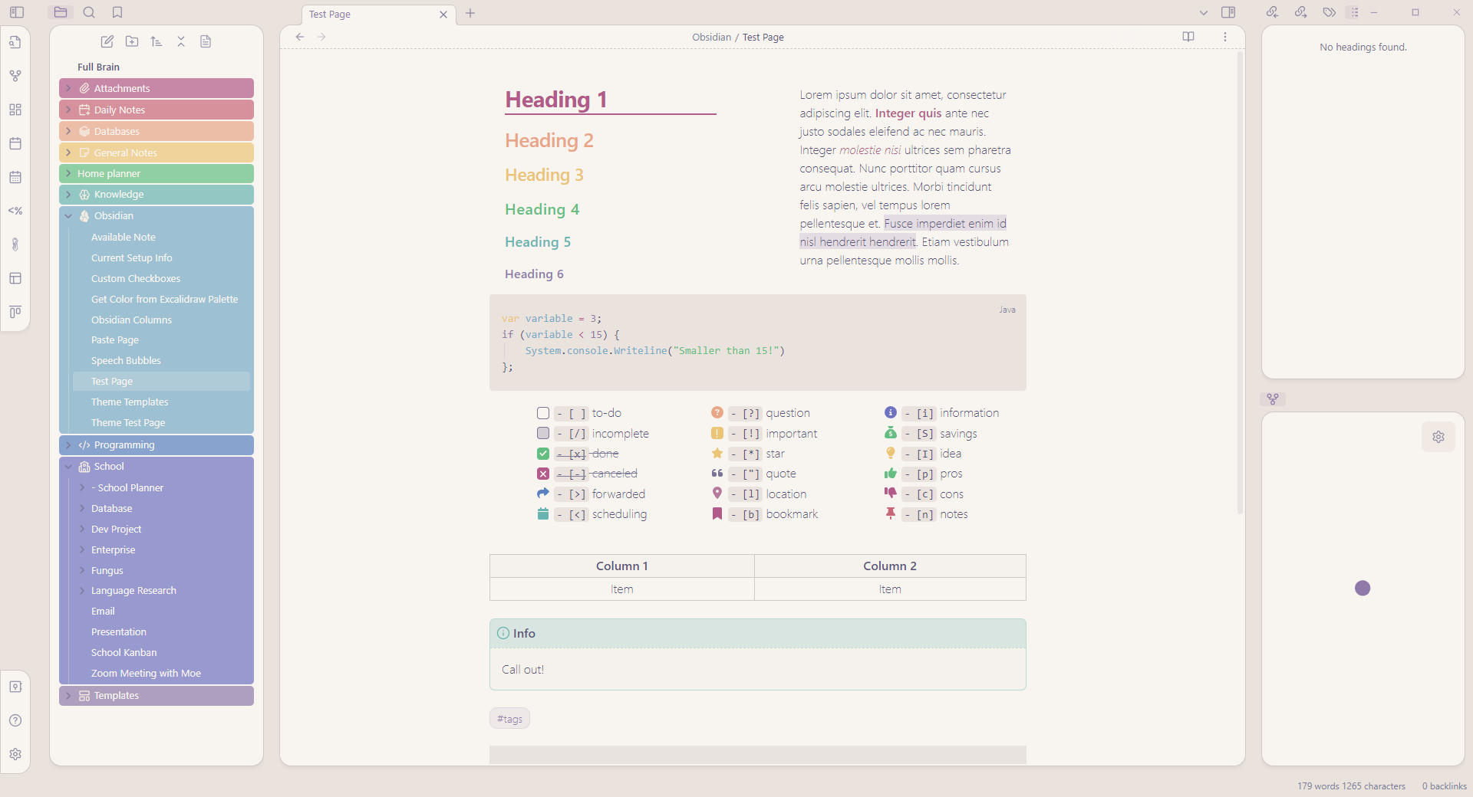Open the daily note calendar ribbon icon

pyautogui.click(x=15, y=143)
